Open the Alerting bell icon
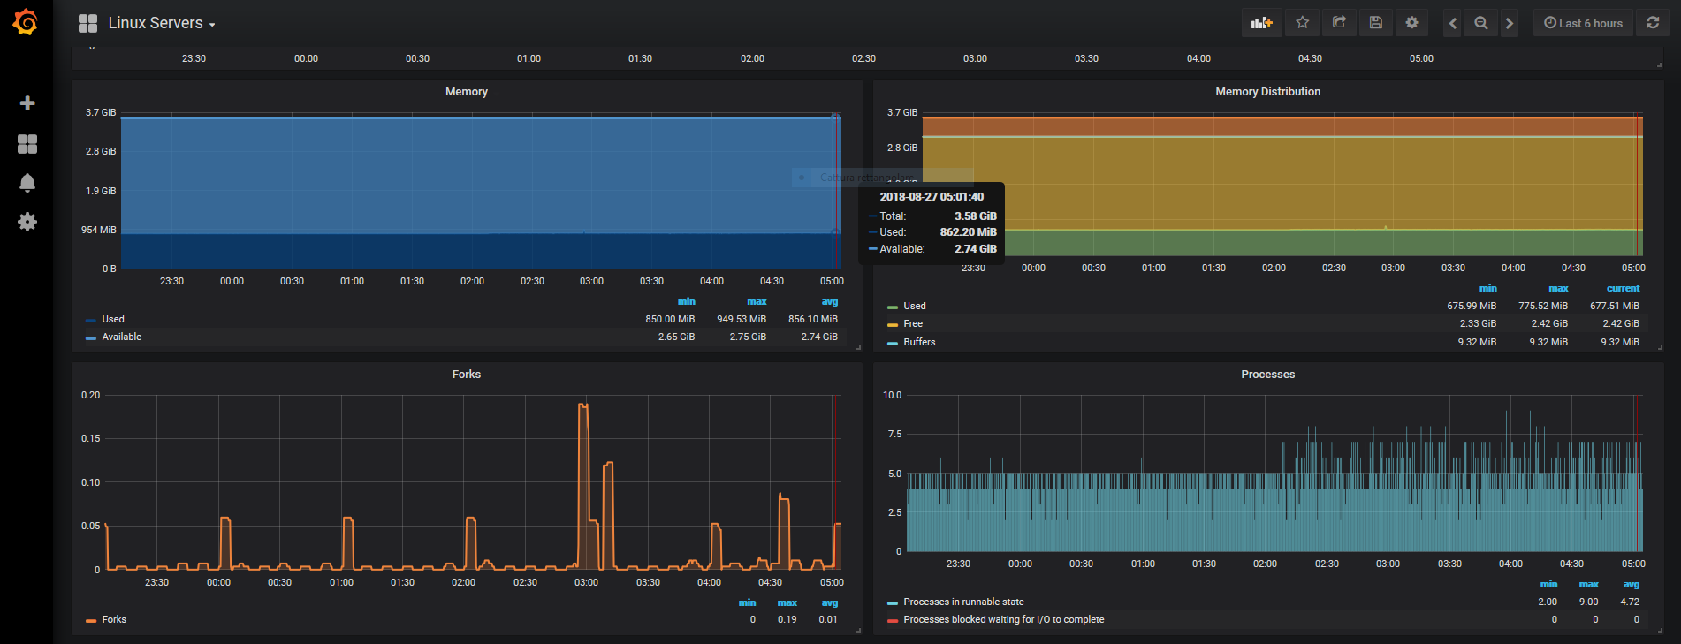 tap(27, 183)
